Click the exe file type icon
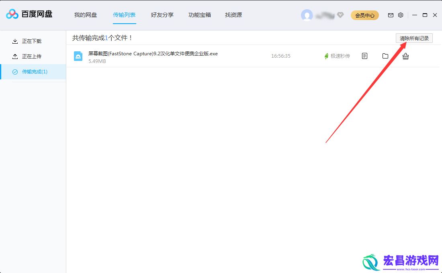442x273 pixels. pos(78,56)
